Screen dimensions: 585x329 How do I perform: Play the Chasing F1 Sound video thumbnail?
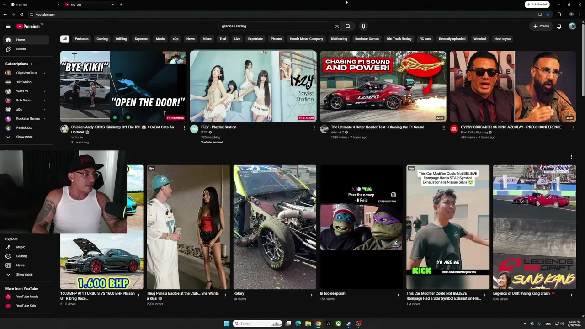click(383, 86)
